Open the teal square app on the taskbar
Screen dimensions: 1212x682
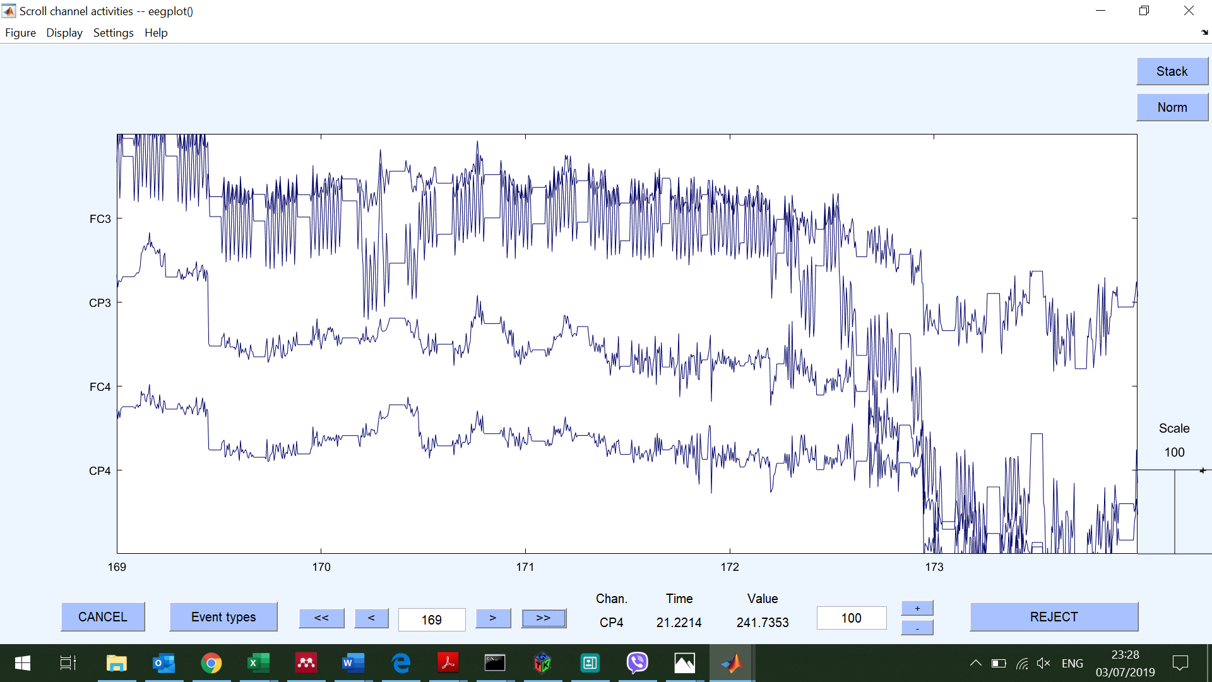[590, 663]
